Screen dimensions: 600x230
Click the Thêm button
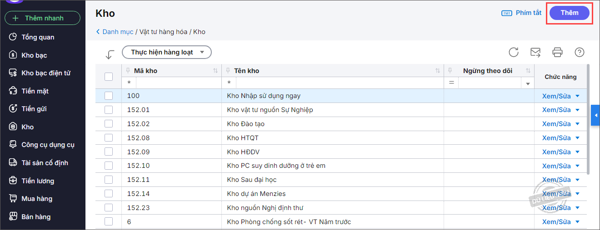[569, 13]
